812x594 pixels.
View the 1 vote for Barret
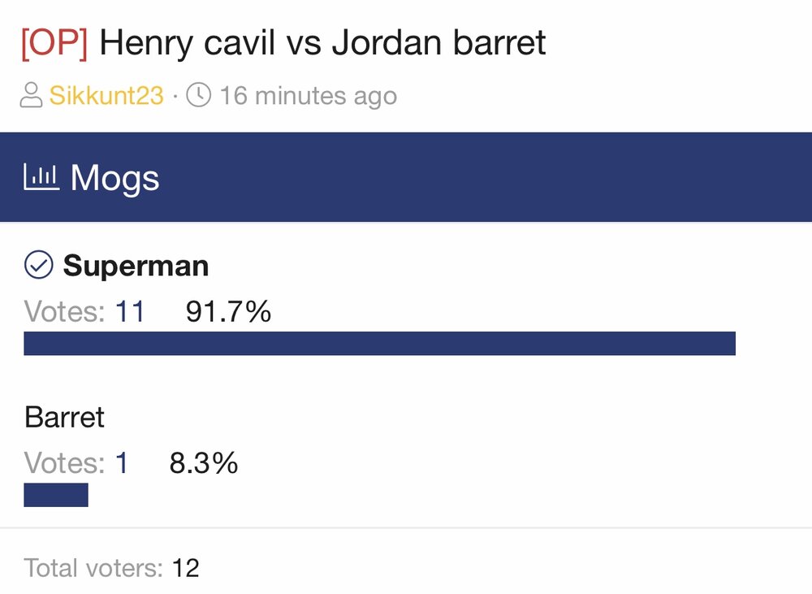pos(122,463)
